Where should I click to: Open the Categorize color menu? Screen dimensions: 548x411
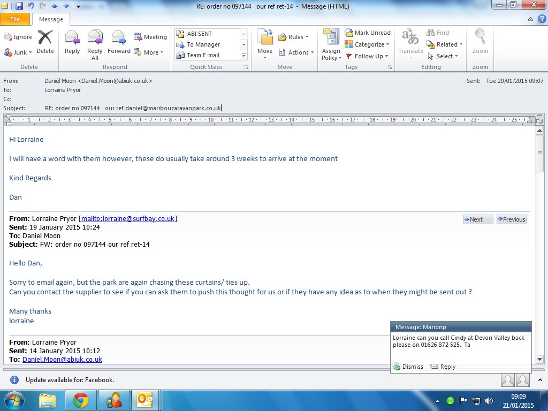(x=367, y=44)
